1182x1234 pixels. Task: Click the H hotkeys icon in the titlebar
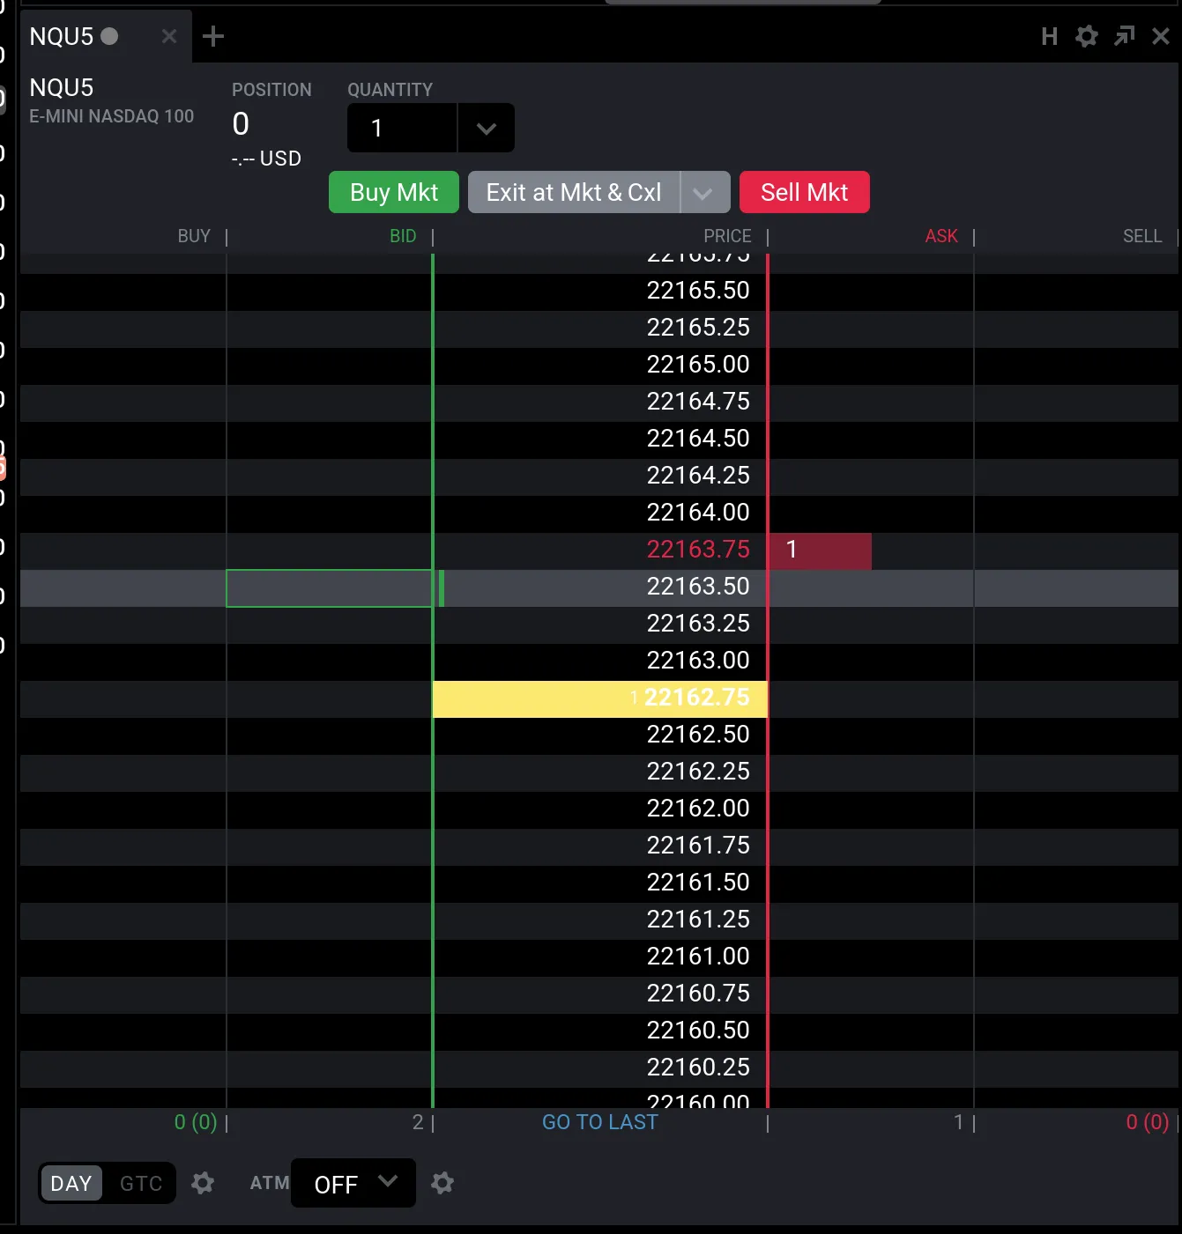coord(1049,36)
